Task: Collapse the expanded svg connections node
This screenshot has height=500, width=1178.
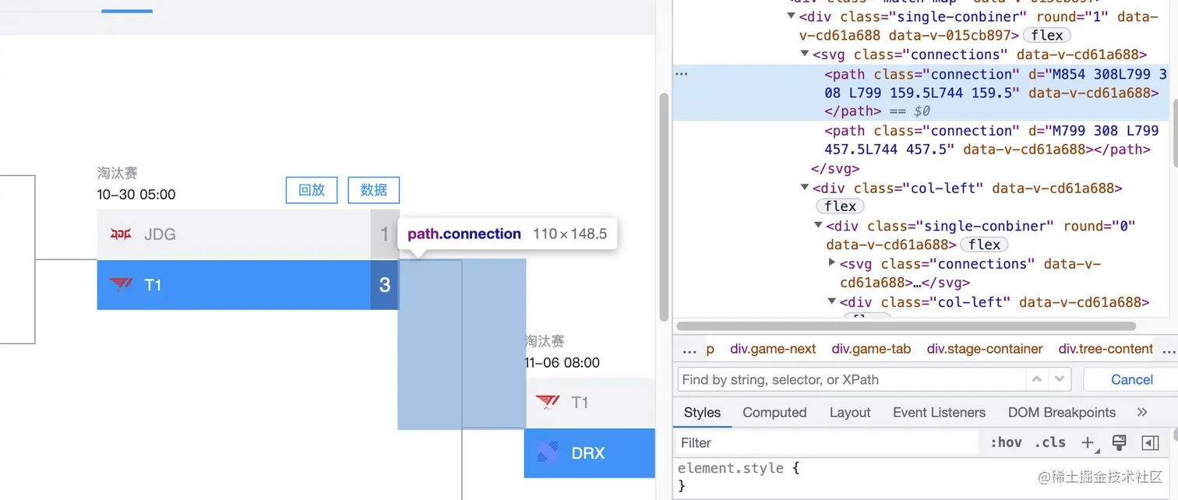Action: [x=806, y=55]
